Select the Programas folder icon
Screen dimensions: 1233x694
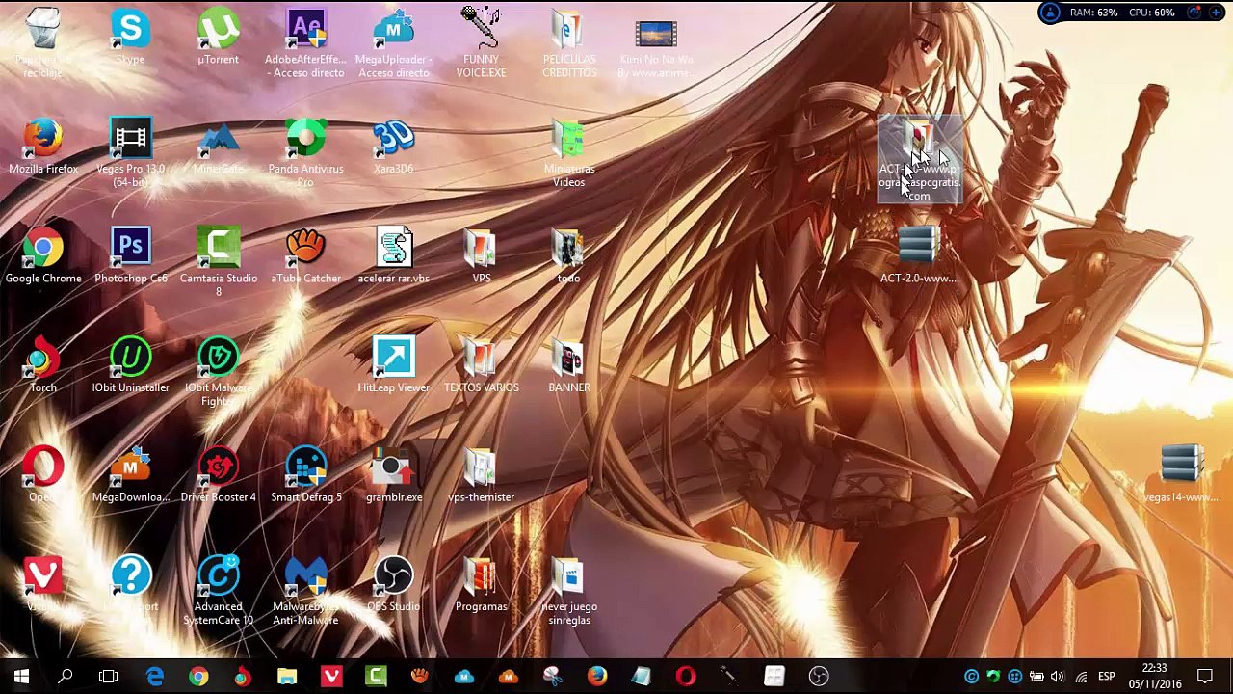[x=481, y=584]
